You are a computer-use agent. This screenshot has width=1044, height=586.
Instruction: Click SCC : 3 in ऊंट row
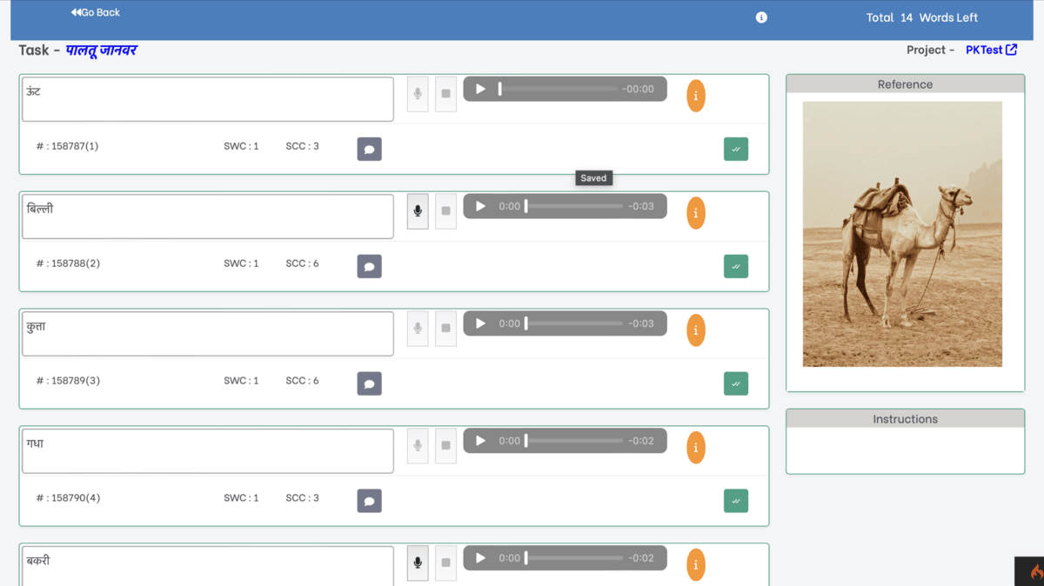(x=302, y=146)
